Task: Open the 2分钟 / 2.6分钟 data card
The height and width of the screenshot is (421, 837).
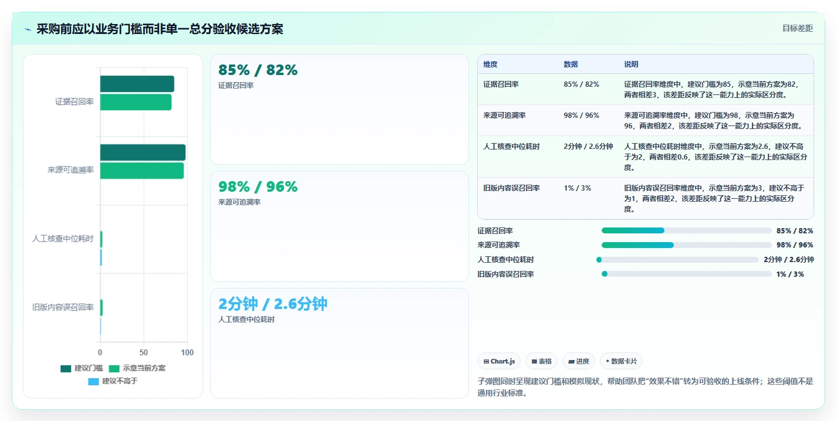Action: (x=339, y=343)
